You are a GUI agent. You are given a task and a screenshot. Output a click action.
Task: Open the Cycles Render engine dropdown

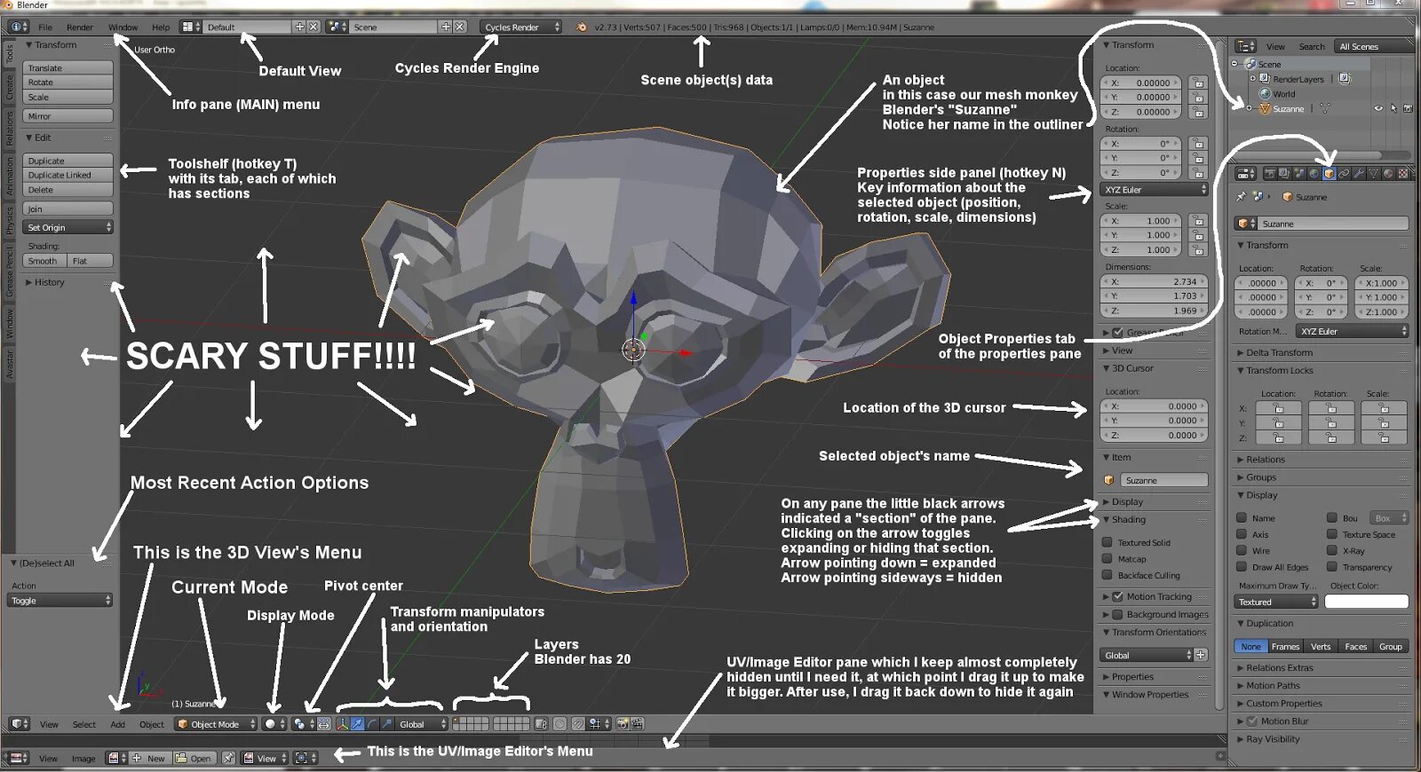(521, 27)
